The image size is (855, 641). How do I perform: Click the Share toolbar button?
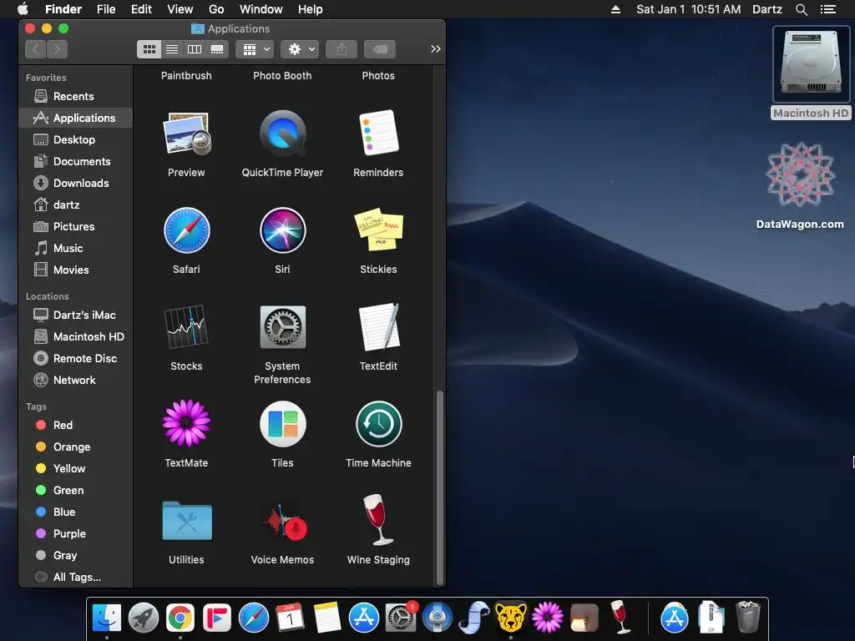[341, 49]
